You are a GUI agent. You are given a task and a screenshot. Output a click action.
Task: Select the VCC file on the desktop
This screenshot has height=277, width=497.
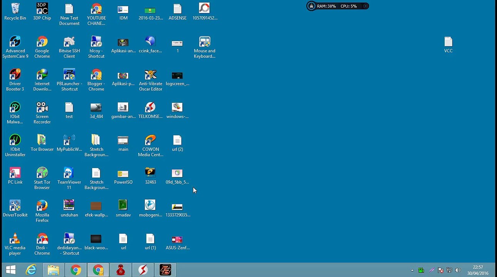tap(448, 45)
